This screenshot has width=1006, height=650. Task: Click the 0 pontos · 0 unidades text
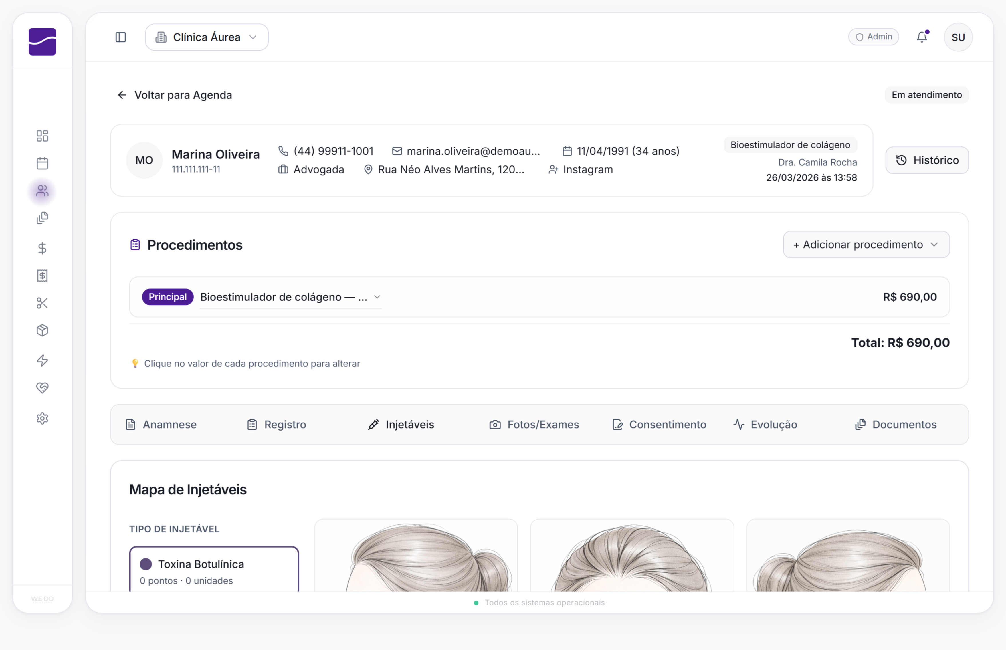(x=186, y=581)
